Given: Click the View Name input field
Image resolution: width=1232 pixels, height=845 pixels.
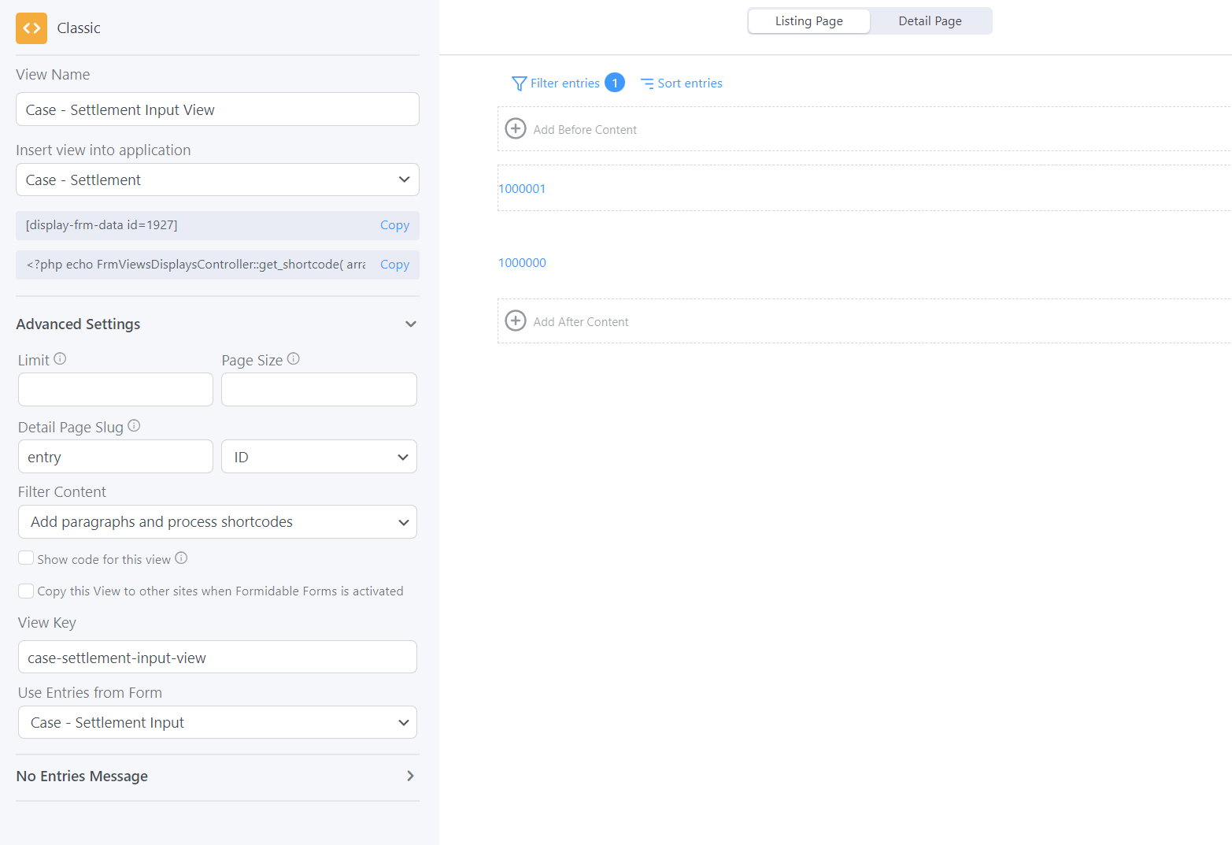Looking at the screenshot, I should click(x=217, y=109).
